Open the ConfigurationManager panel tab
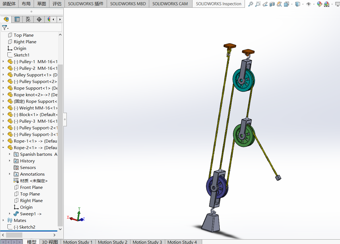340x244 pixels. pyautogui.click(x=28, y=19)
